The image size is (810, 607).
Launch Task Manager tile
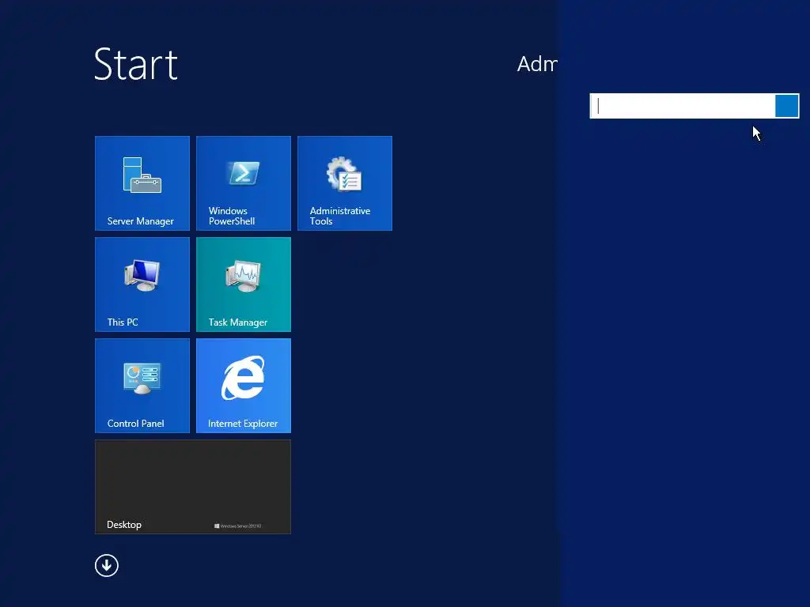click(244, 285)
